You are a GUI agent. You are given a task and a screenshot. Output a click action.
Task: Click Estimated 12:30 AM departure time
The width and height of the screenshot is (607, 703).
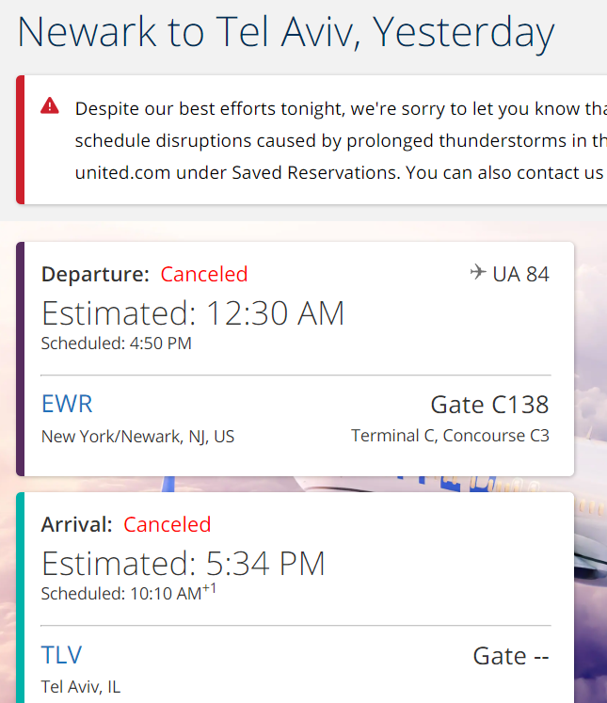pyautogui.click(x=193, y=313)
